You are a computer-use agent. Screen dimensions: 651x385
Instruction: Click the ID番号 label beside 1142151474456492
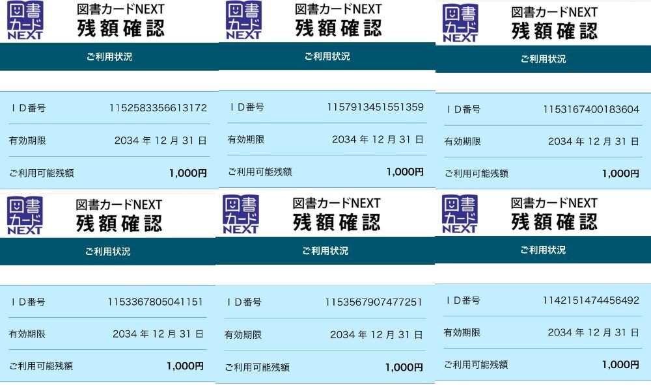(463, 300)
